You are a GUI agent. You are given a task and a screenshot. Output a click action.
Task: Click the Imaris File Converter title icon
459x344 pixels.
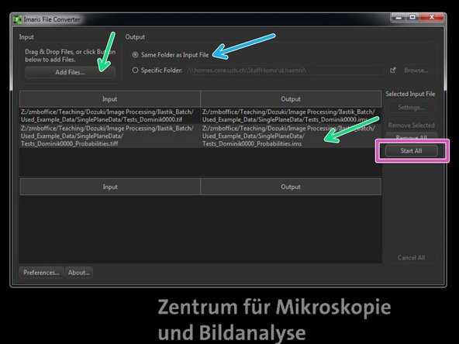[x=17, y=19]
